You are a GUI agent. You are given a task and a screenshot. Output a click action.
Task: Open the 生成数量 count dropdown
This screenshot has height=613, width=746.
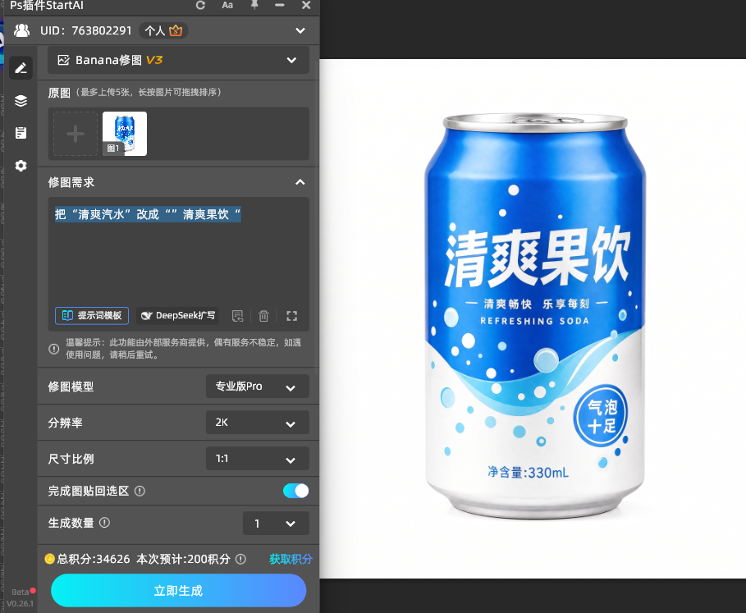[276, 523]
